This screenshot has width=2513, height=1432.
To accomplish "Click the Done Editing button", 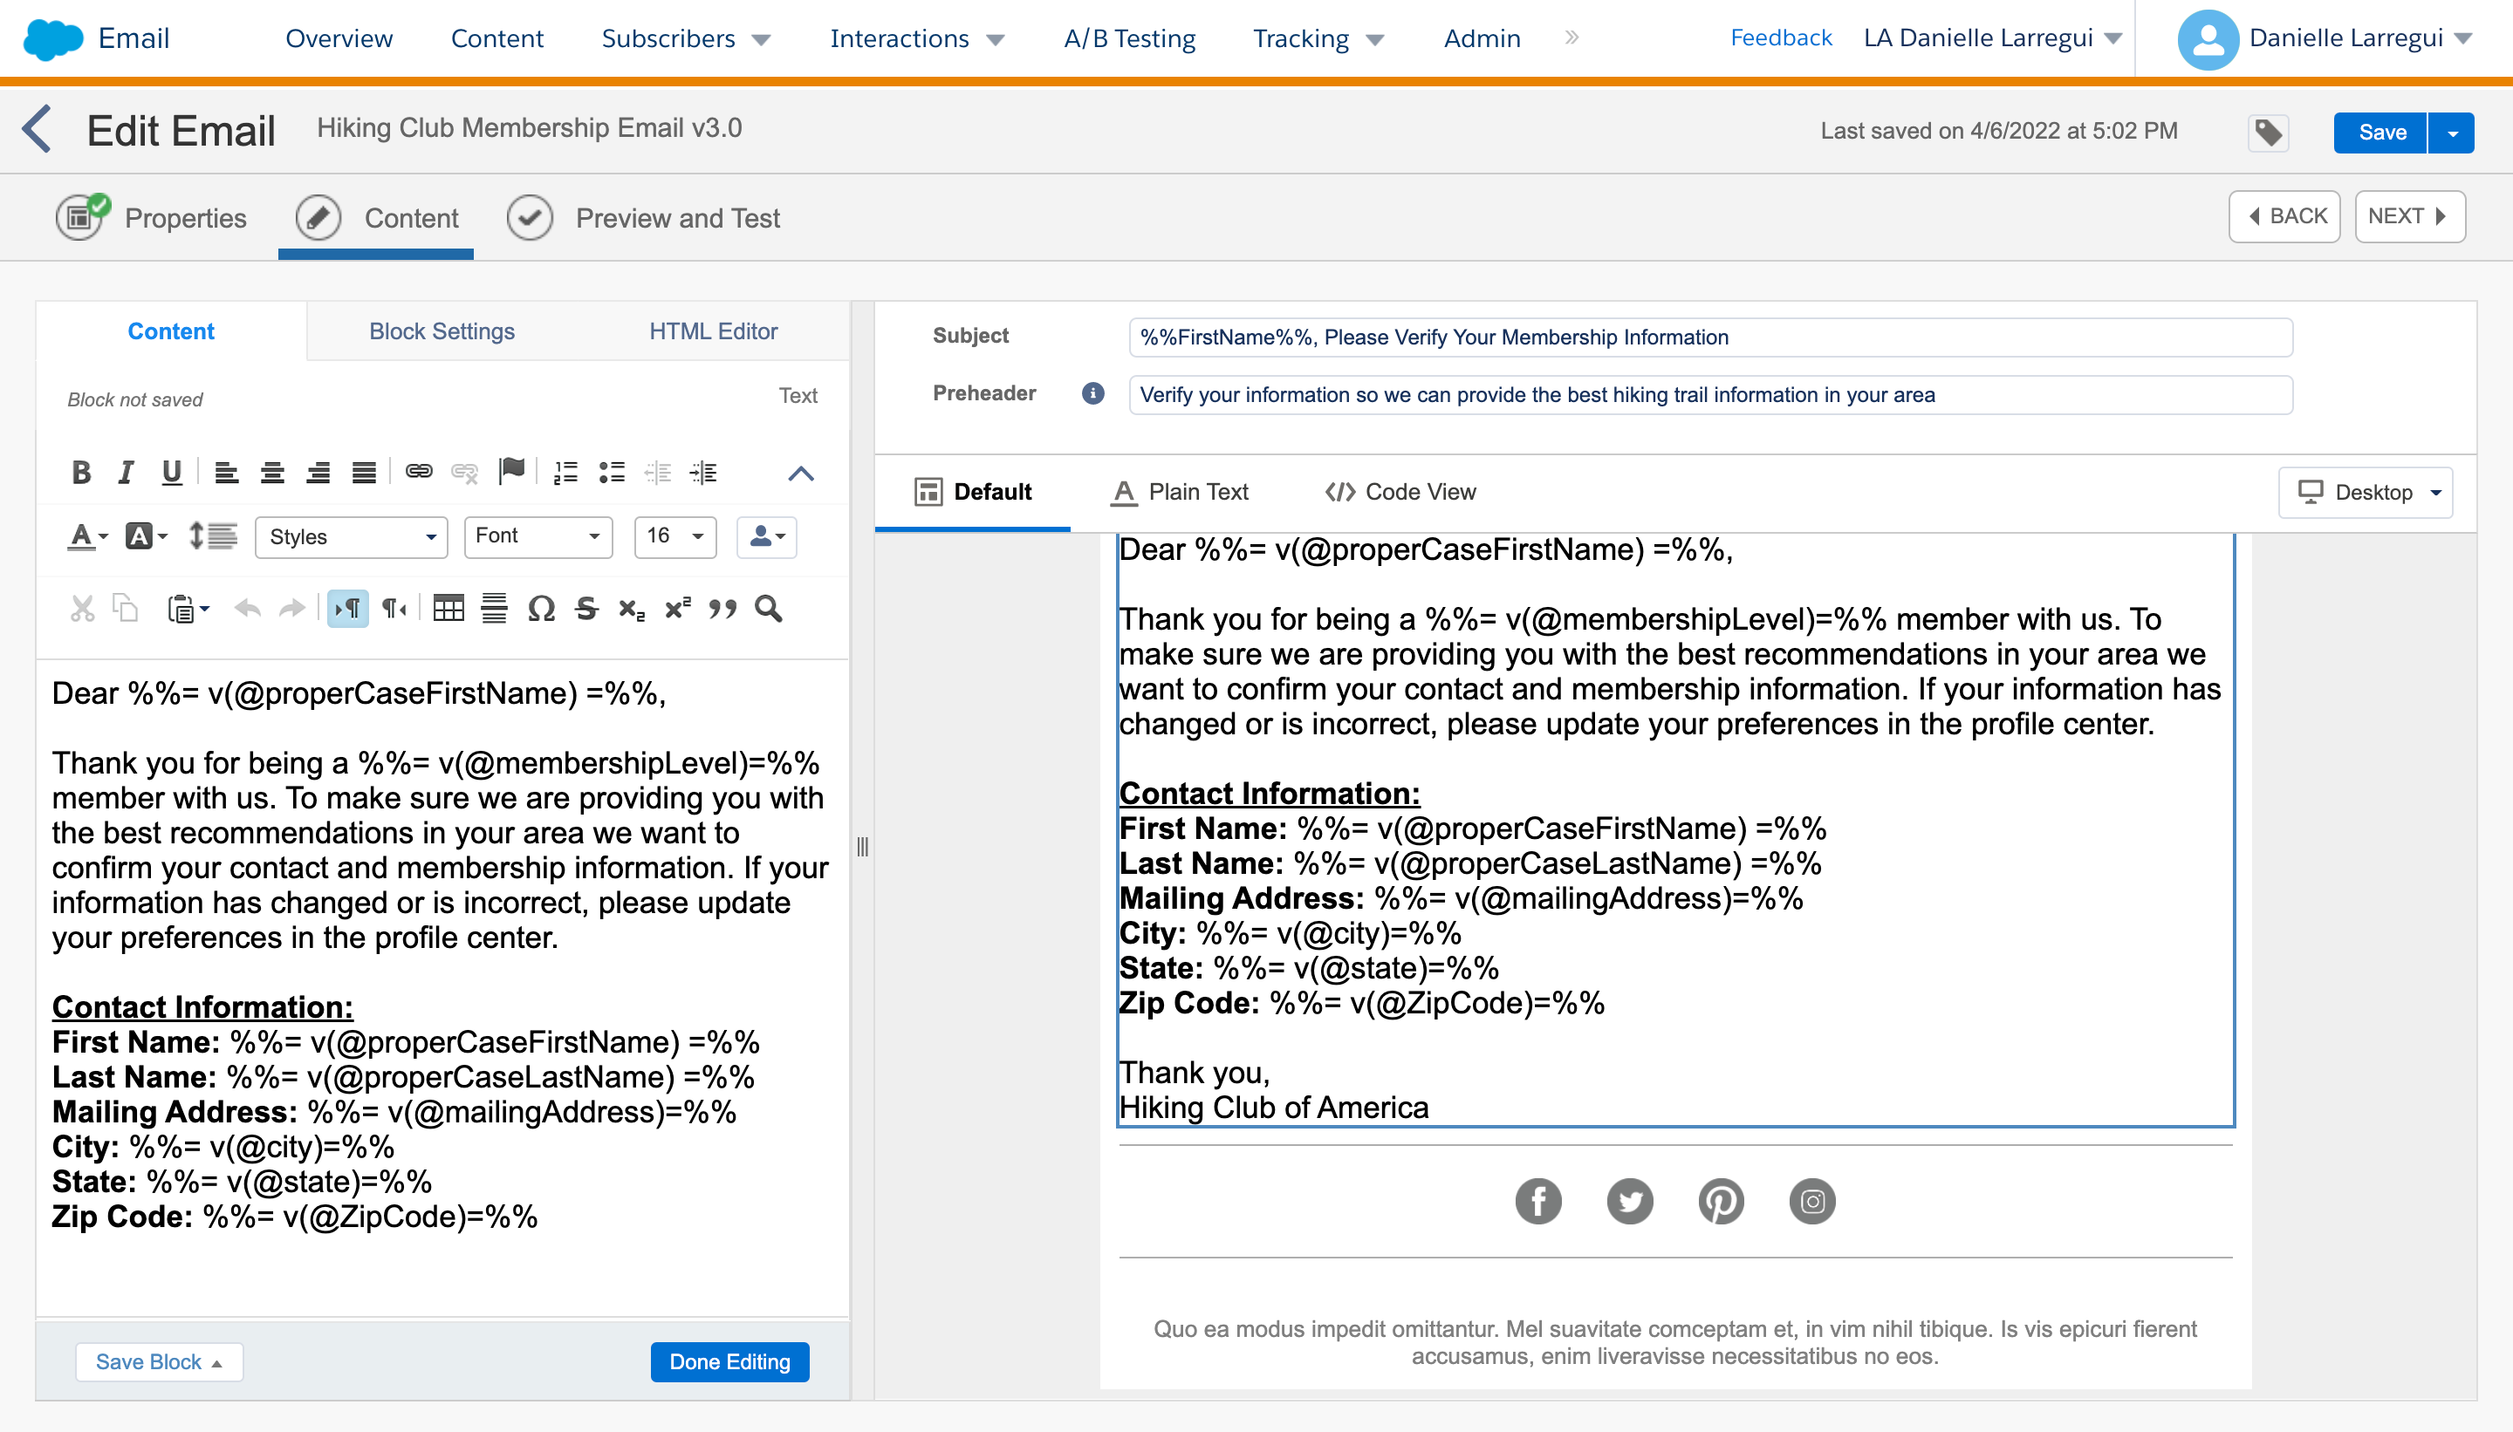I will point(729,1361).
